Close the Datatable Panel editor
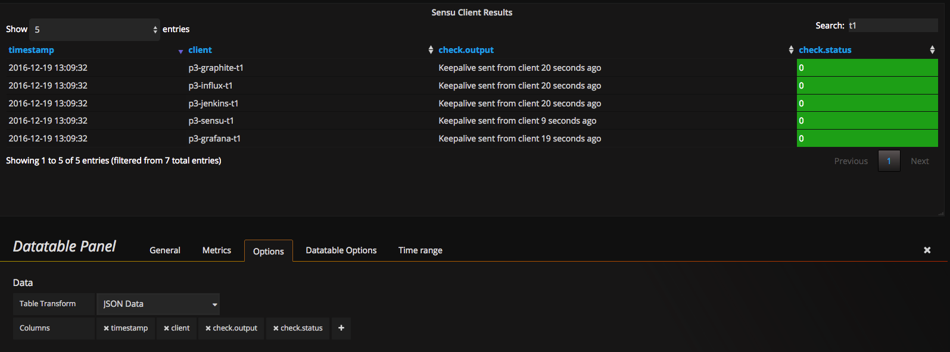Viewport: 950px width, 352px height. click(927, 250)
